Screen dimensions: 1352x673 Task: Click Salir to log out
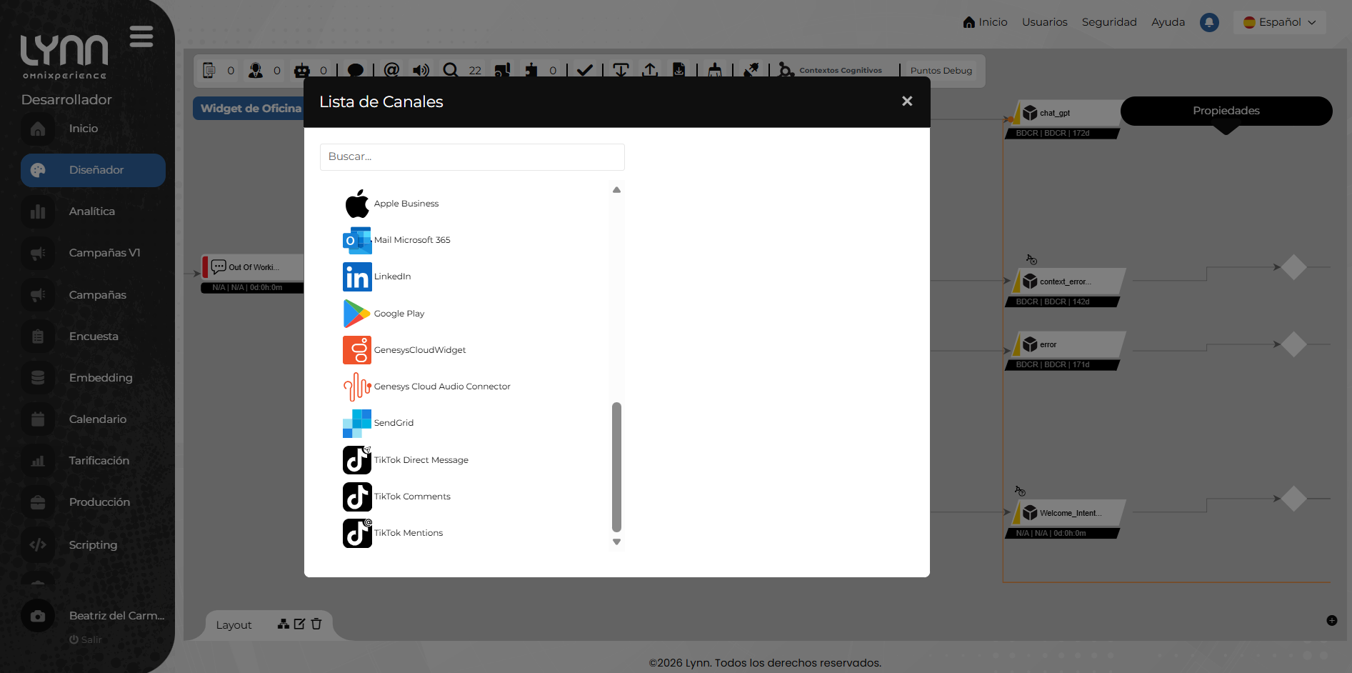click(86, 639)
